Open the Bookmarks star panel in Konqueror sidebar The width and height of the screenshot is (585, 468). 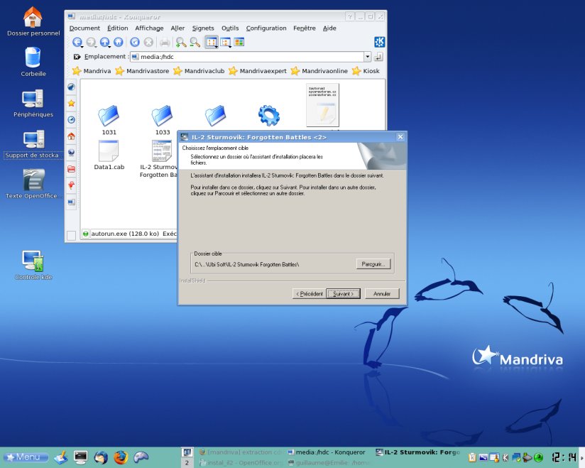click(x=71, y=104)
